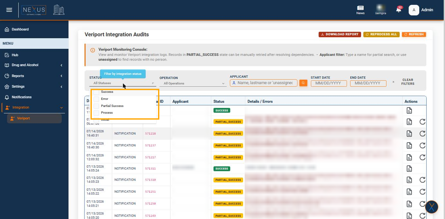This screenshot has width=445, height=219.
Task: Reprocess the record with ID 571217
Action: pos(422,157)
